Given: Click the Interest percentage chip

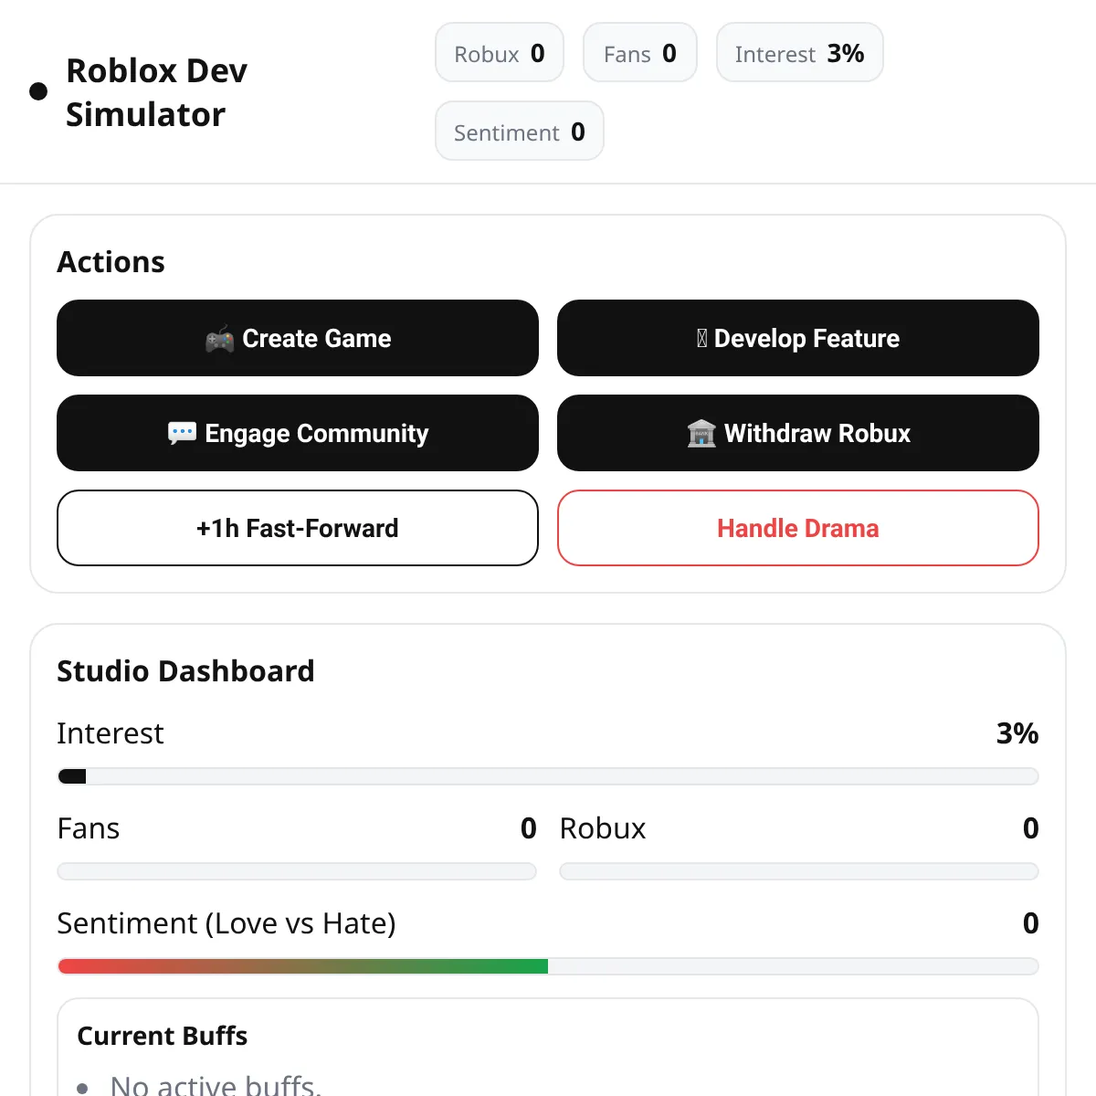Looking at the screenshot, I should click(799, 53).
